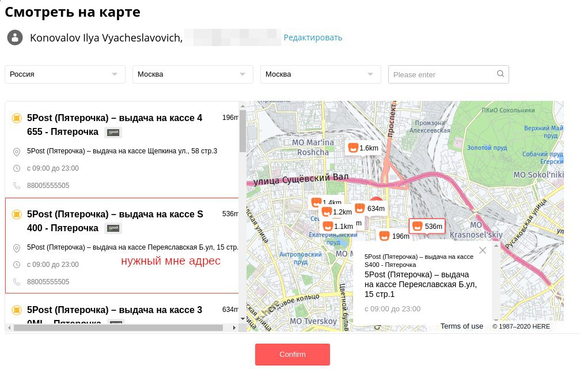Open the Россия country dropdown
Image resolution: width=580 pixels, height=369 pixels.
coord(65,74)
